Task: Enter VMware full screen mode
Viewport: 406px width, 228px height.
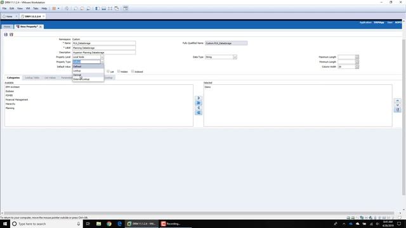Action: pos(110,8)
